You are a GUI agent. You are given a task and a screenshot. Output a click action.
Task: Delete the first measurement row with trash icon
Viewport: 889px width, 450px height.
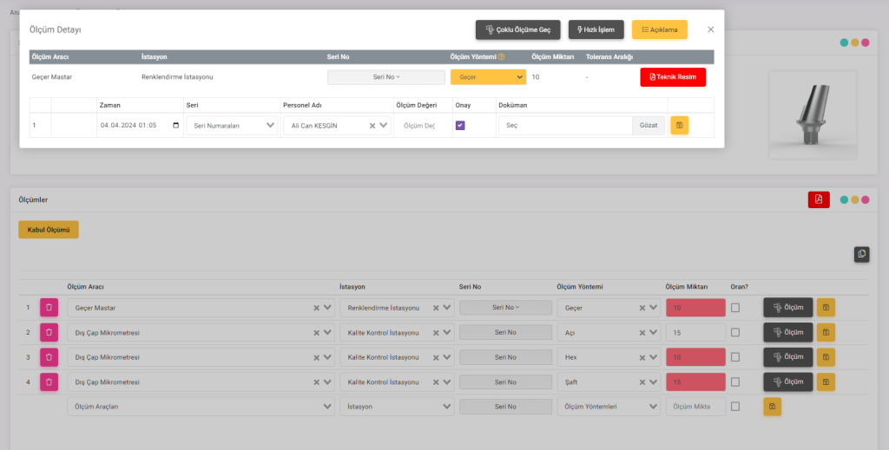(x=49, y=308)
